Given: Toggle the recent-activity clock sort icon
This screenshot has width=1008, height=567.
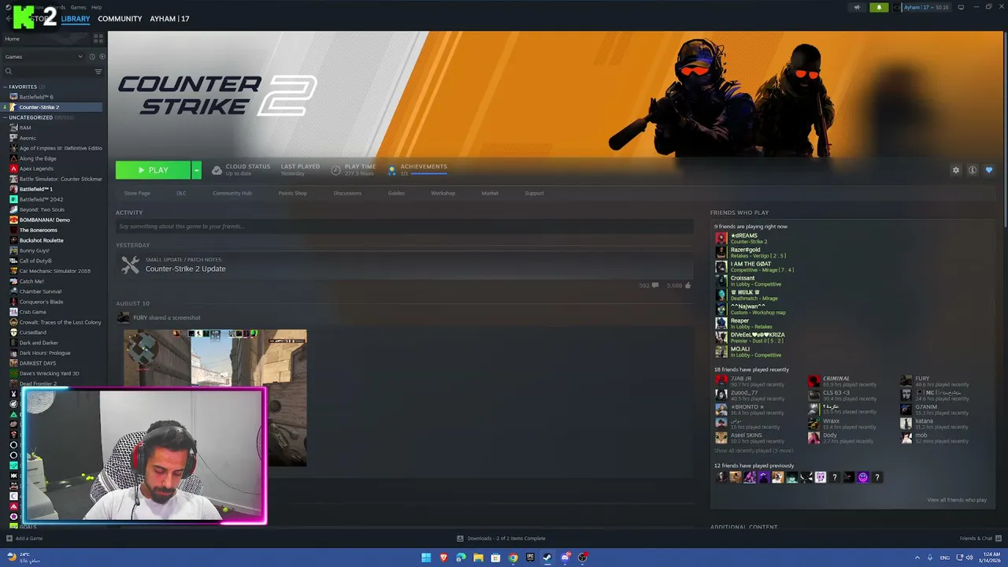Looking at the screenshot, I should click(x=92, y=57).
